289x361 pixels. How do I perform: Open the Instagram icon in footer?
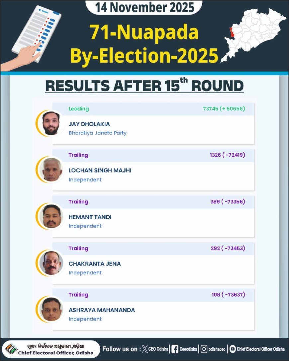point(205,349)
